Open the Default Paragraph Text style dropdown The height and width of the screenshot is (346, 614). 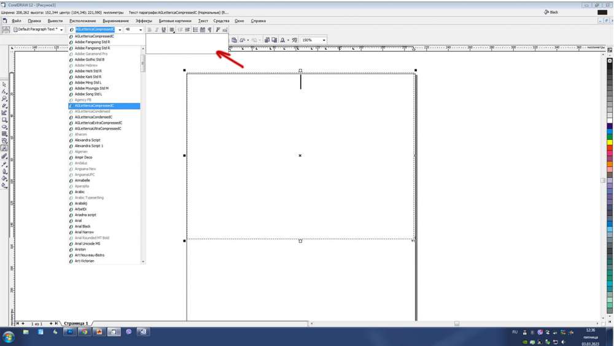(62, 29)
